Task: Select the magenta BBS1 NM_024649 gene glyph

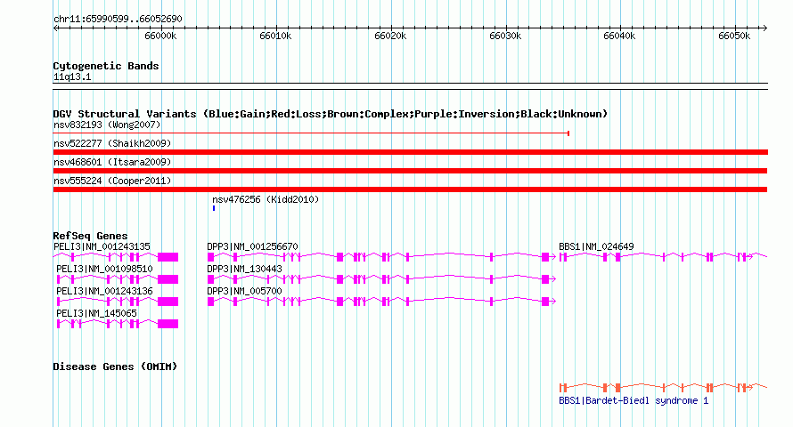Action: (x=663, y=257)
